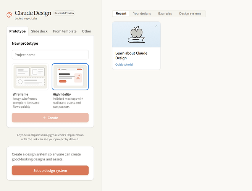
Task: Open the Slide deck tab
Action: pos(39,31)
